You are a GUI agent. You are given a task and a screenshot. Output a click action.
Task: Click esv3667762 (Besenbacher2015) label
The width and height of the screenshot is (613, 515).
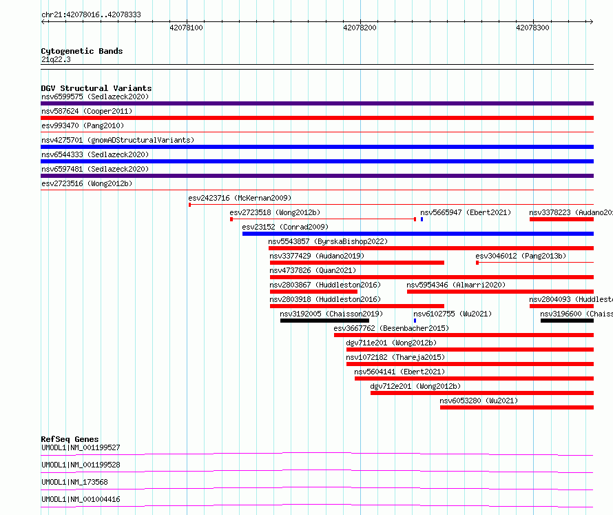click(x=391, y=328)
